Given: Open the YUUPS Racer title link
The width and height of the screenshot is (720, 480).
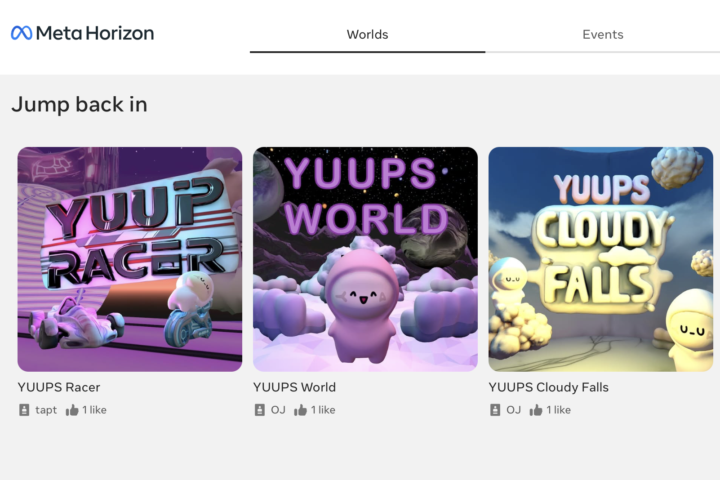Looking at the screenshot, I should point(59,387).
